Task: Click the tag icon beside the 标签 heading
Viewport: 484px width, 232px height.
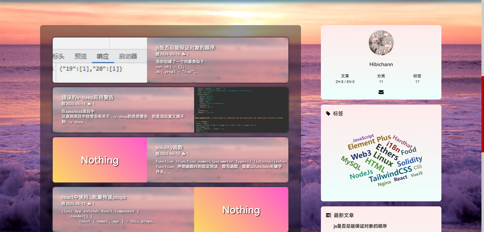Action: pyautogui.click(x=328, y=113)
